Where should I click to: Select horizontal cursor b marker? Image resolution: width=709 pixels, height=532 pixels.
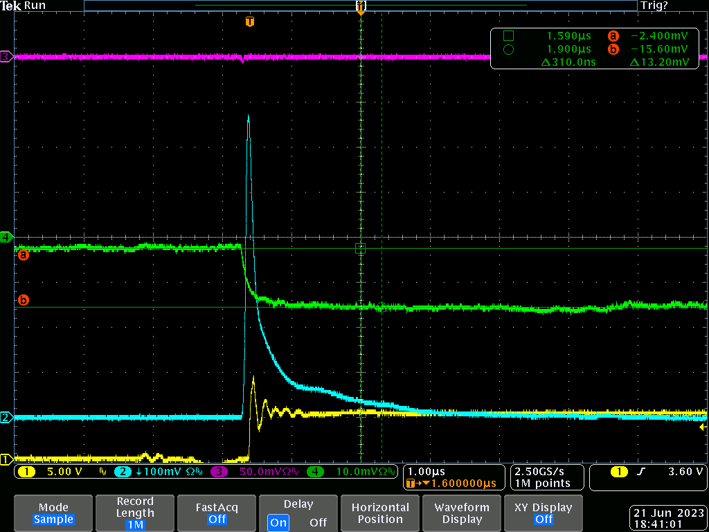tap(24, 301)
